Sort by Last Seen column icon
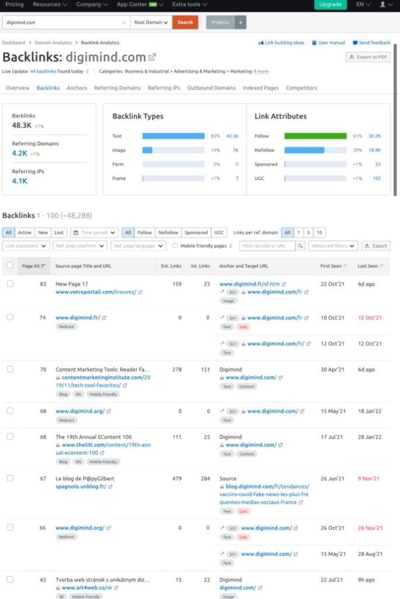Screen dimensions: 400x599 click(382, 266)
